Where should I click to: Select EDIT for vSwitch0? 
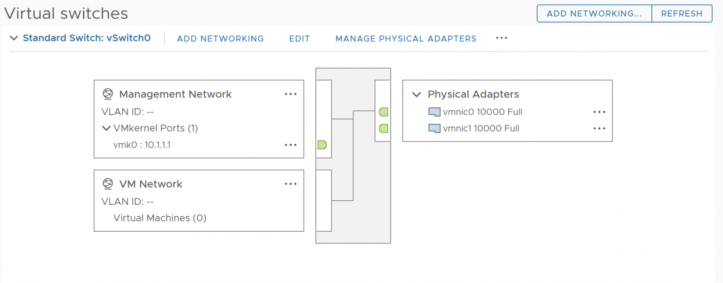[299, 39]
